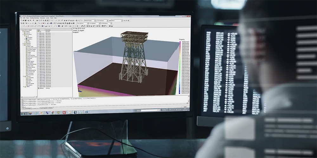Image resolution: width=317 pixels, height=158 pixels.
Task: Click the binoculars icon beside Name dropdown
Action: [110, 21]
